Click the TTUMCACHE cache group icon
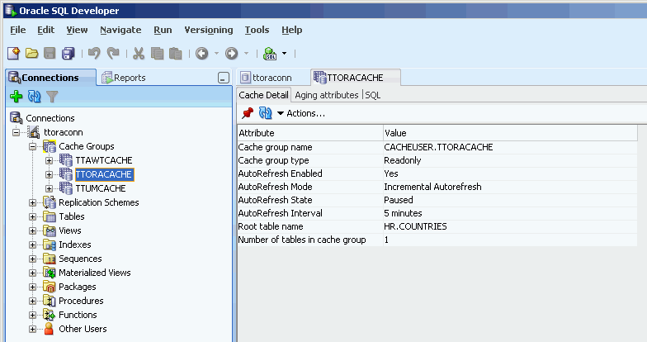647x342 pixels. click(x=66, y=188)
